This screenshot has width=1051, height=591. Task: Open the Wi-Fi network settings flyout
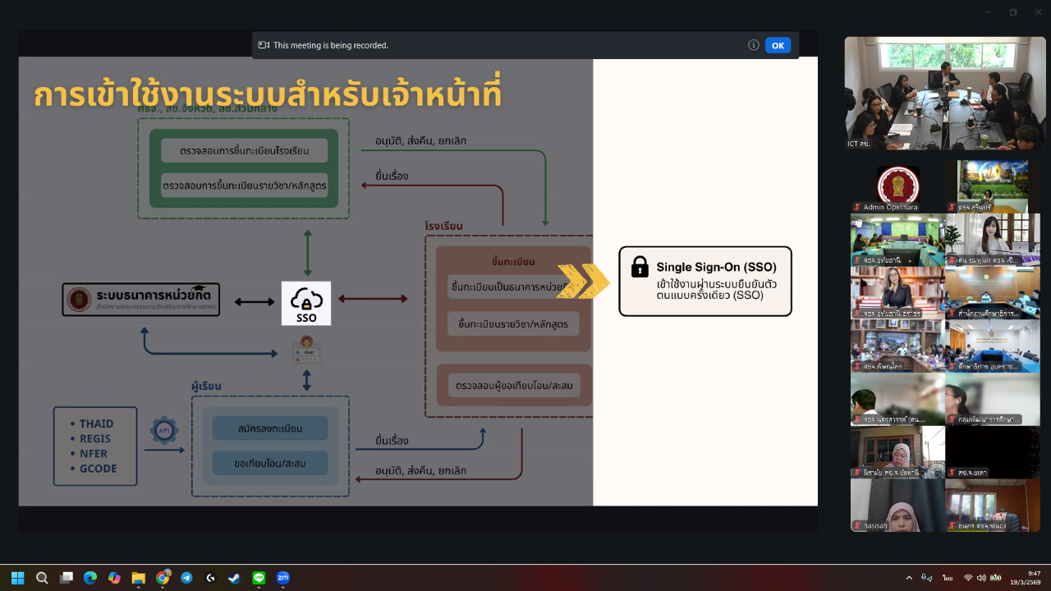[x=968, y=578]
